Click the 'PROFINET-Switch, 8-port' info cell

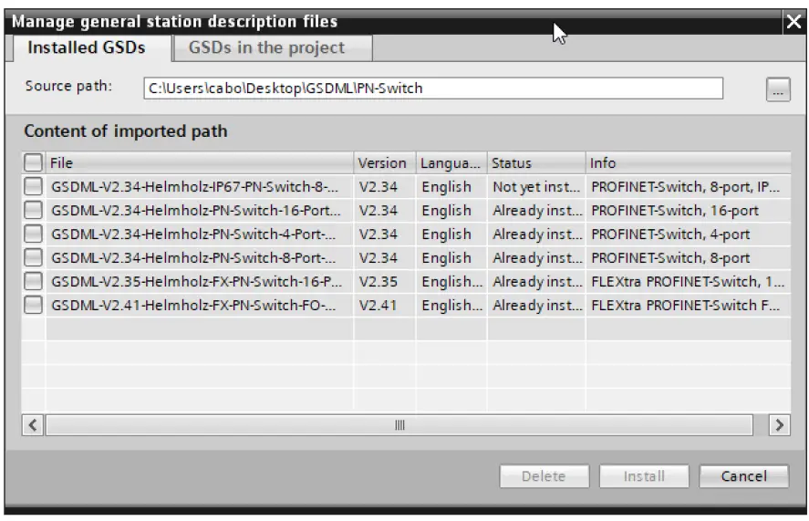[x=689, y=257]
